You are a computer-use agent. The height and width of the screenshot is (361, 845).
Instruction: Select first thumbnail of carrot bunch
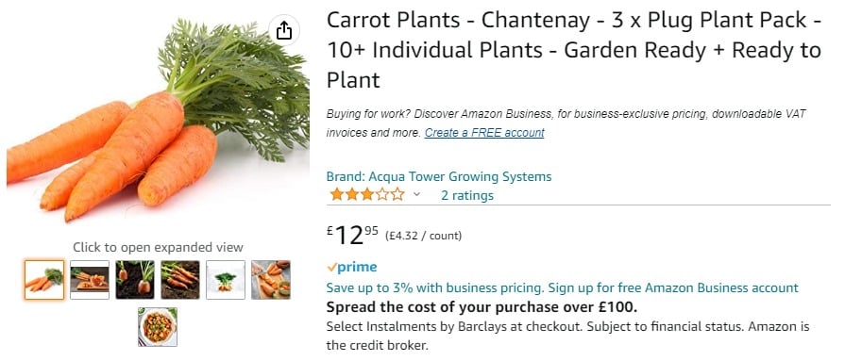click(x=44, y=280)
